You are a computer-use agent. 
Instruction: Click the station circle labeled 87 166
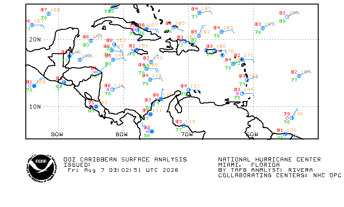[49, 14]
